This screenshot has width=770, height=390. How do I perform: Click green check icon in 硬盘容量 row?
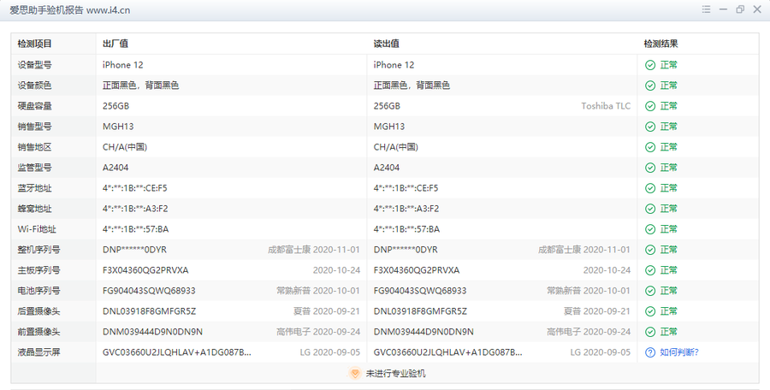650,106
